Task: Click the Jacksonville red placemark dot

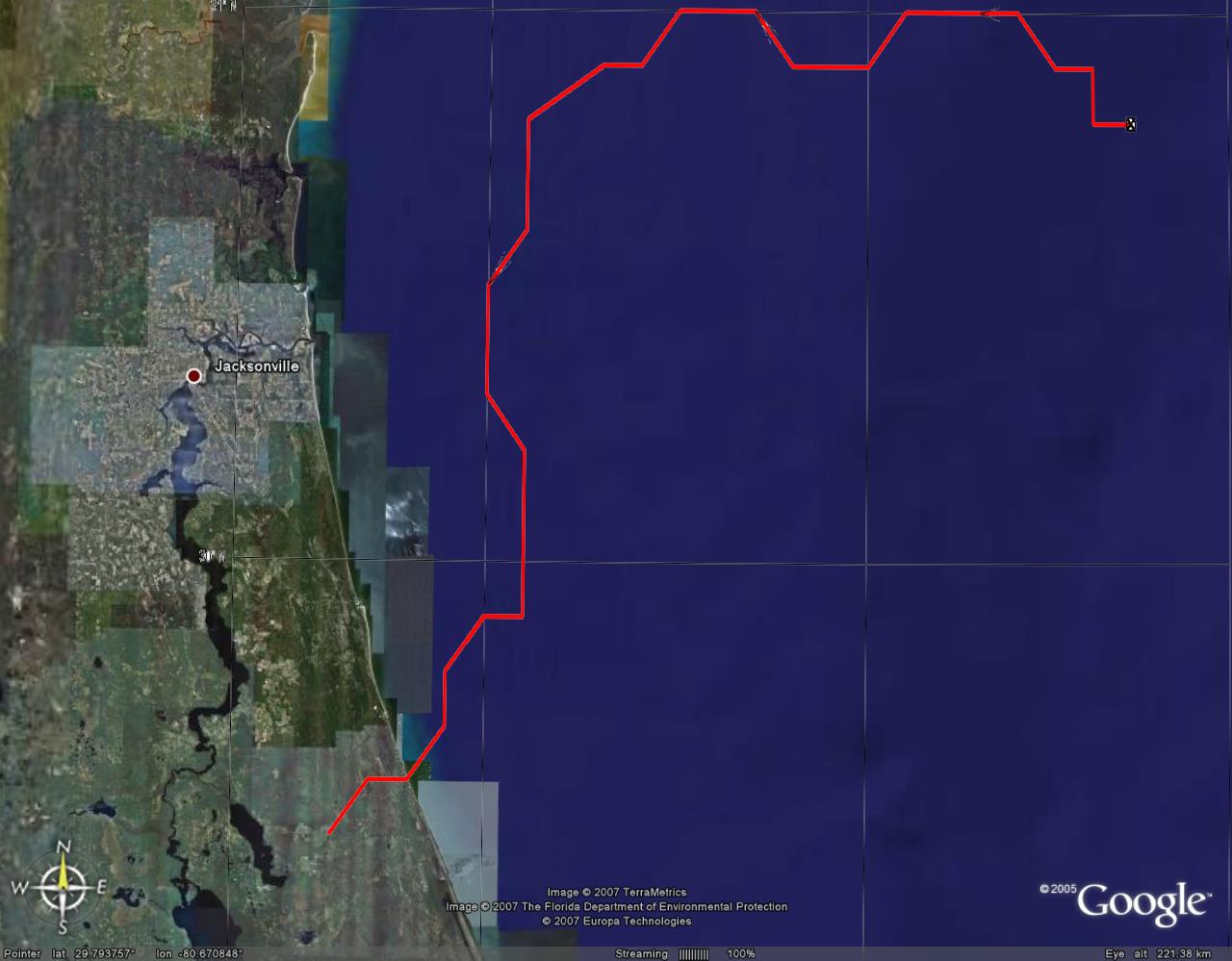Action: click(x=193, y=376)
